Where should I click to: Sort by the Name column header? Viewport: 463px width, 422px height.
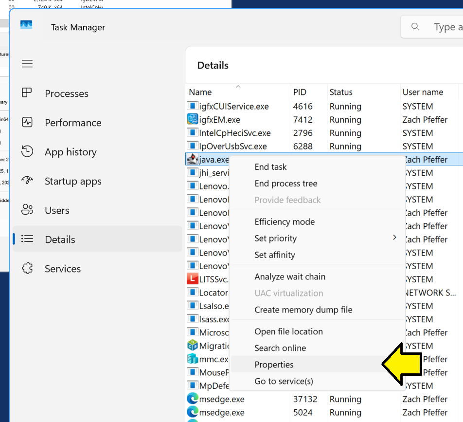200,92
